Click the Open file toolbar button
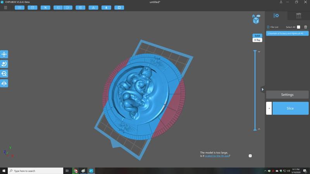The height and width of the screenshot is (174, 310). (x=20, y=7)
